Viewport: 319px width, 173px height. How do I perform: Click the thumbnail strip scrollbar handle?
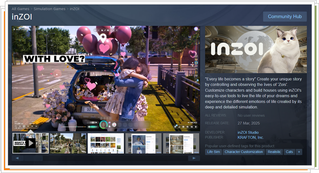33,158
